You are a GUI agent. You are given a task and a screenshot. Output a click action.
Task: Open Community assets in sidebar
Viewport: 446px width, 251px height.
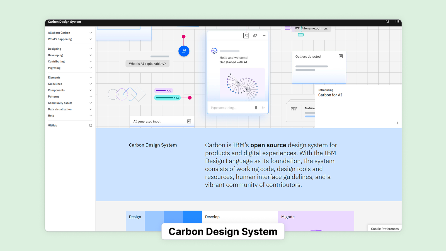[x=70, y=103]
